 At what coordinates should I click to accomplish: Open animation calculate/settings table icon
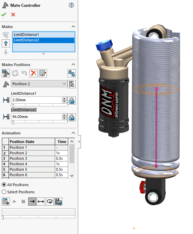(x=6, y=201)
